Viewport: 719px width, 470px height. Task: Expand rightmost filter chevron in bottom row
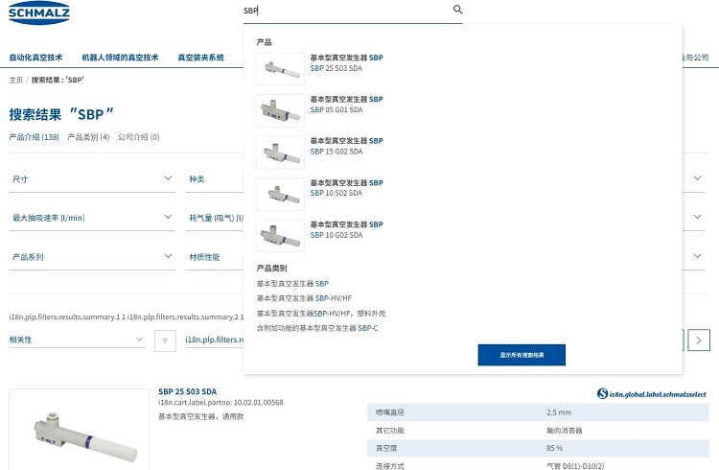[x=698, y=256]
